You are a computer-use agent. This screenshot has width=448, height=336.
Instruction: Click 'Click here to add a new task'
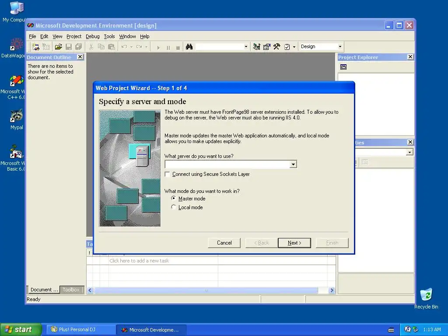(139, 261)
